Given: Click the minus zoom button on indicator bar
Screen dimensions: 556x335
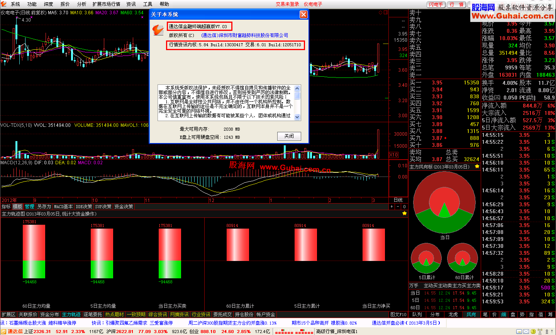Looking at the screenshot, I should click(398, 207).
